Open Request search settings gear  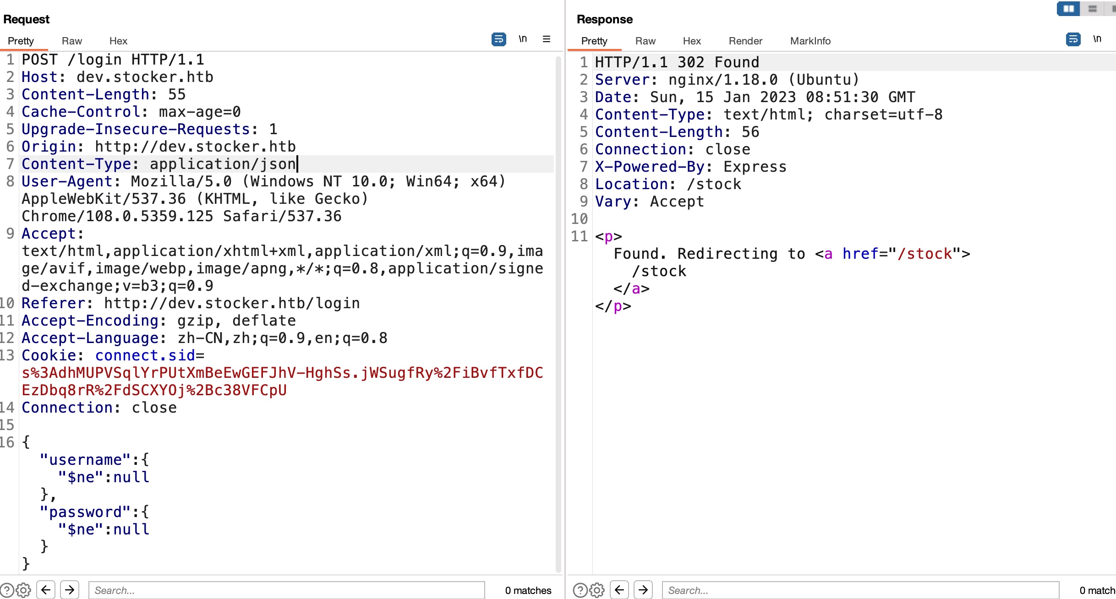click(23, 590)
